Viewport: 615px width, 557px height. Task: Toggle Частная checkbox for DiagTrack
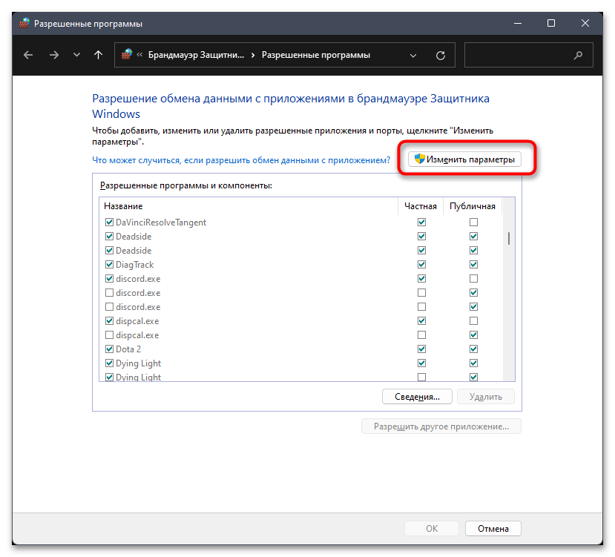(x=421, y=264)
